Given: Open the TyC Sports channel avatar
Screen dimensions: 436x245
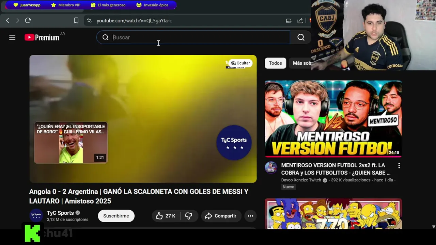Looking at the screenshot, I should point(36,215).
